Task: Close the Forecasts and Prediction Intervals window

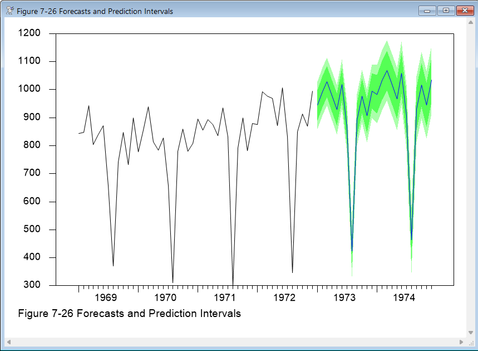Action: pos(464,11)
